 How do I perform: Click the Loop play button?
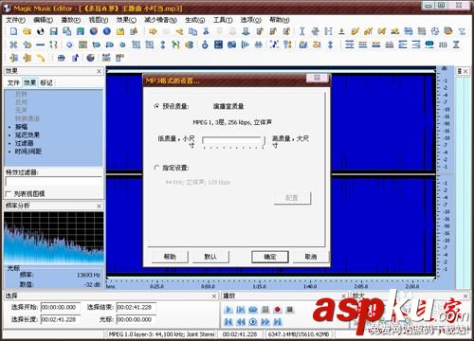253,310
